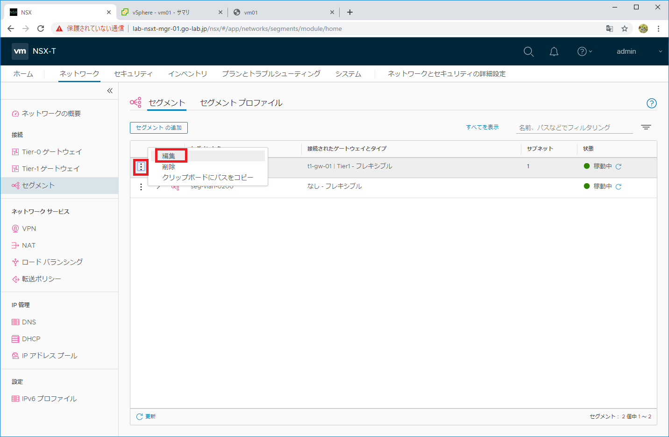Click the 状態 column header
This screenshot has width=669, height=437.
588,149
